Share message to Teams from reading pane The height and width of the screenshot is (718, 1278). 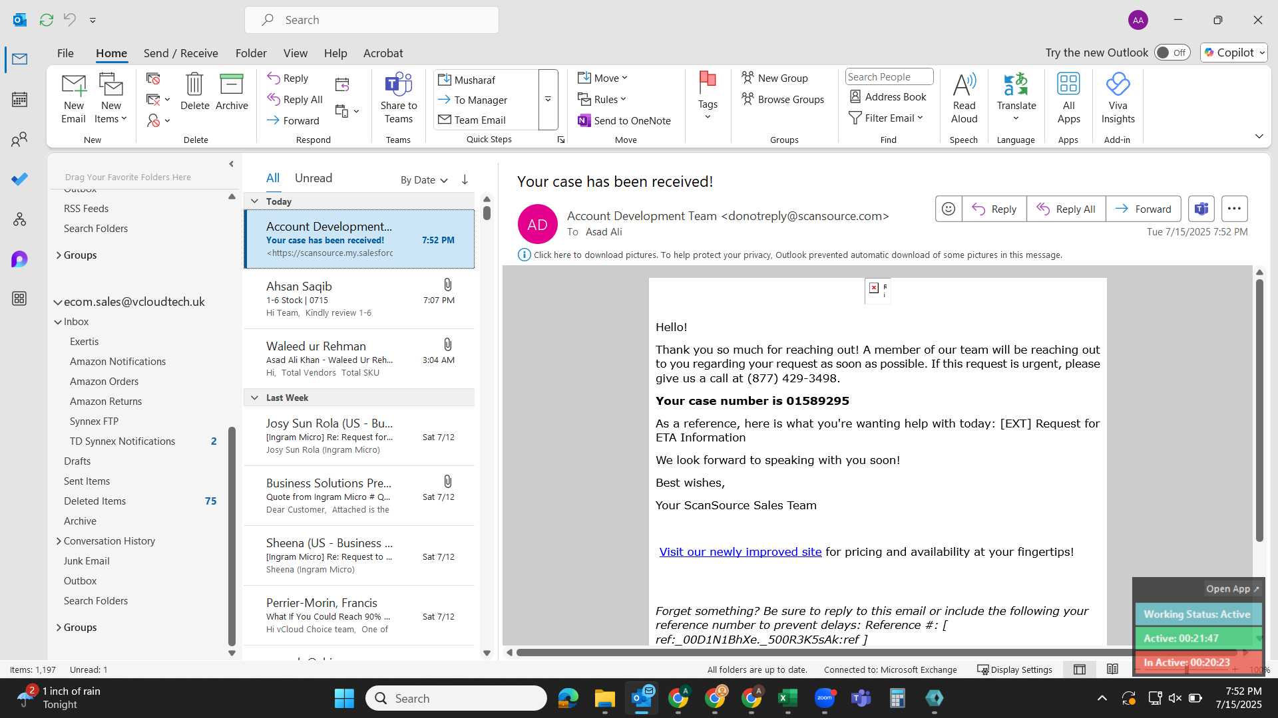[x=1201, y=209]
